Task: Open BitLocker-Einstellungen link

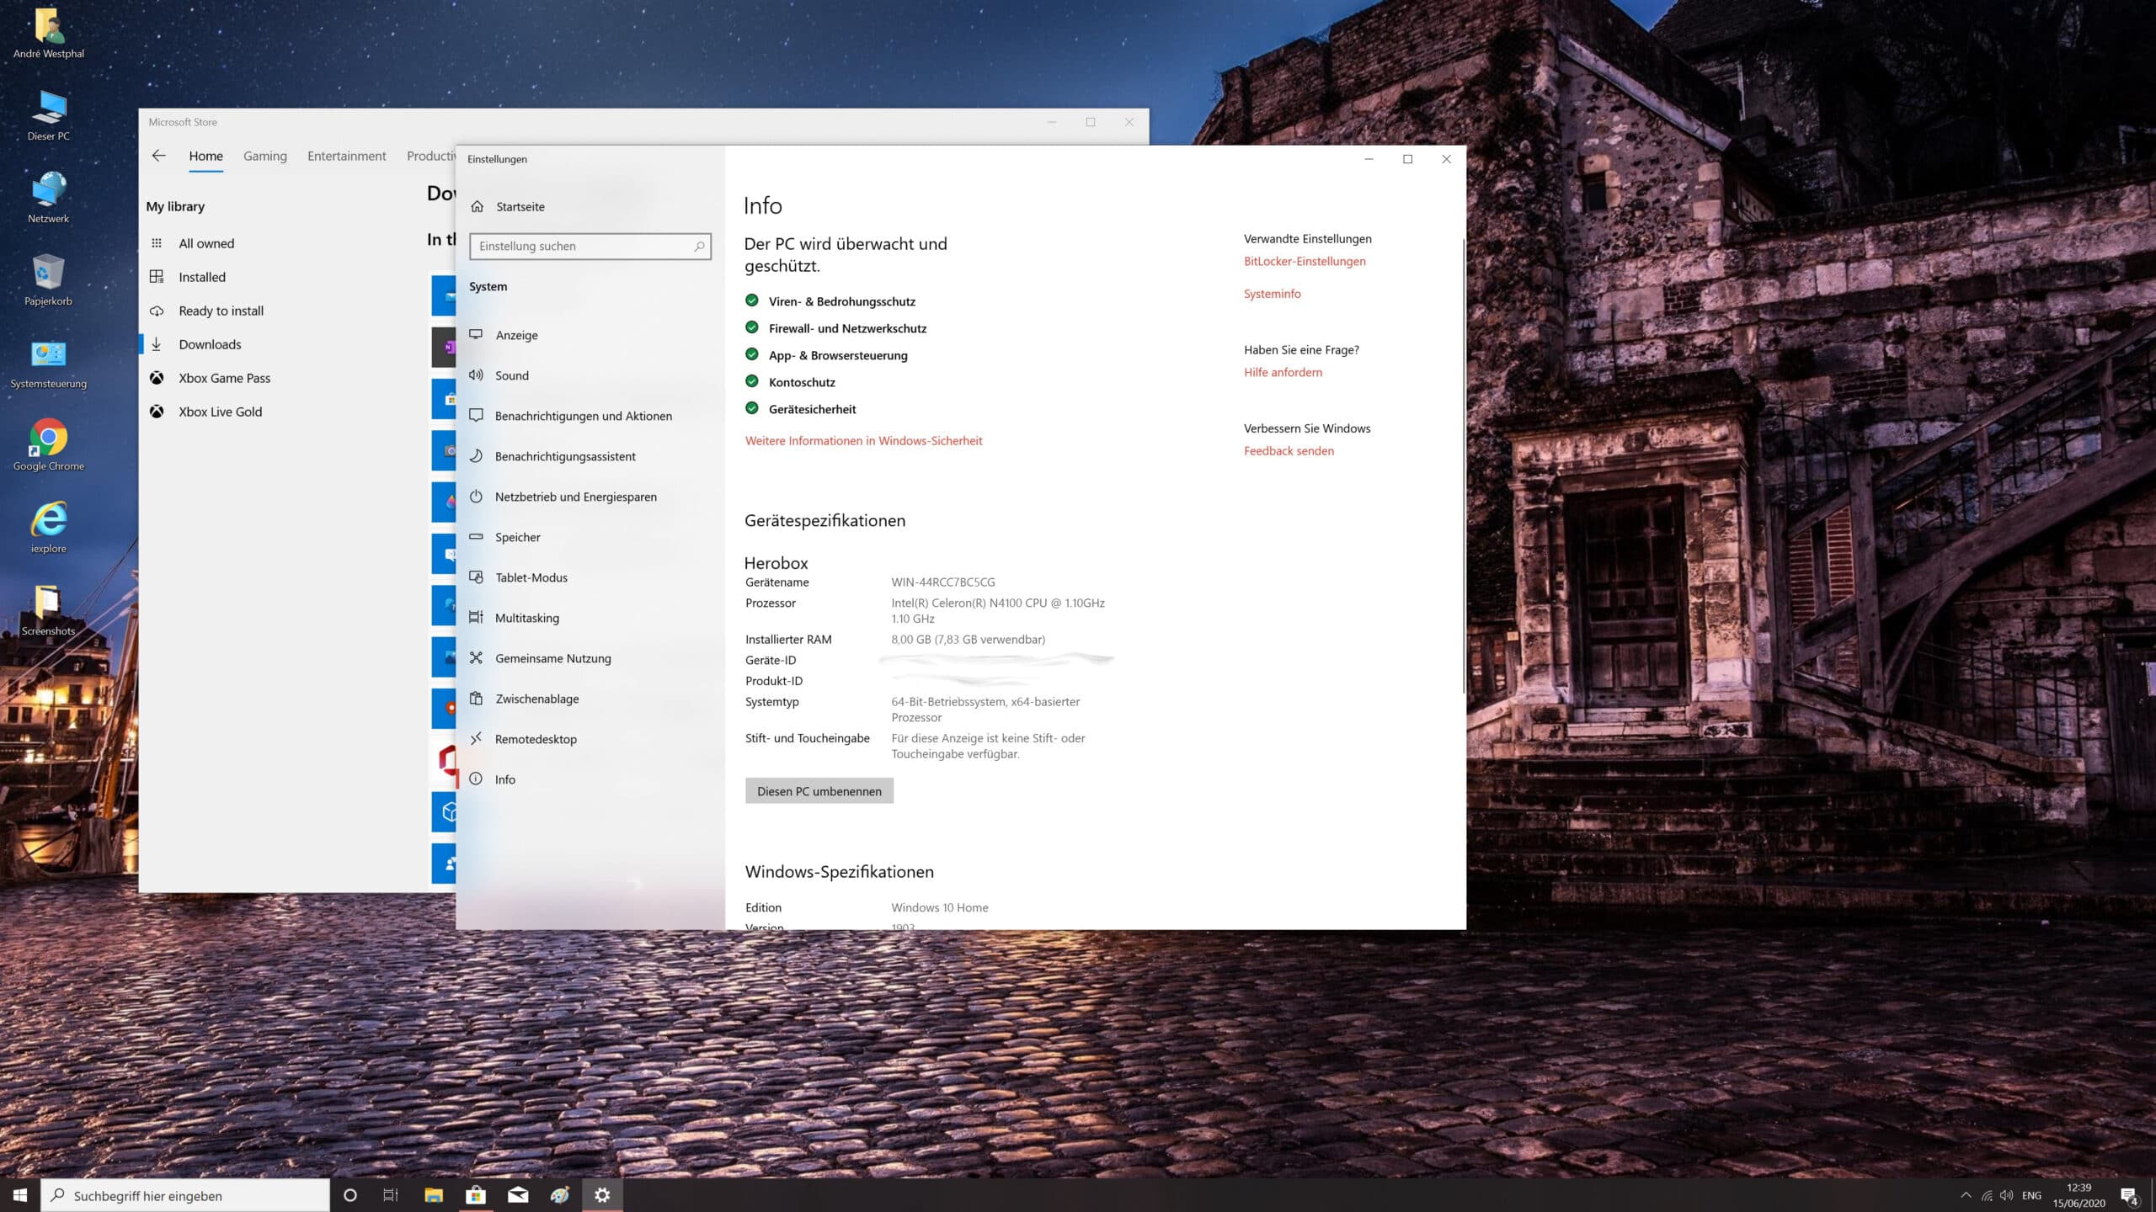Action: [1305, 261]
